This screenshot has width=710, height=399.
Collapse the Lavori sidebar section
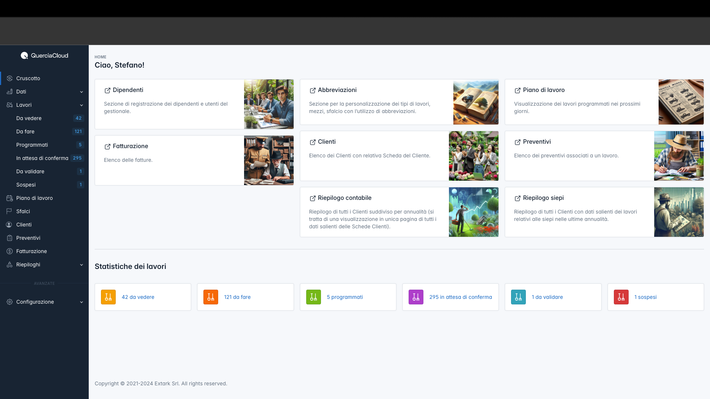(x=81, y=105)
